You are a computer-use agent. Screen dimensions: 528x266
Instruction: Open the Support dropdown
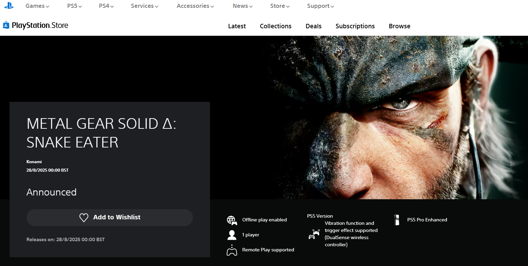click(320, 6)
